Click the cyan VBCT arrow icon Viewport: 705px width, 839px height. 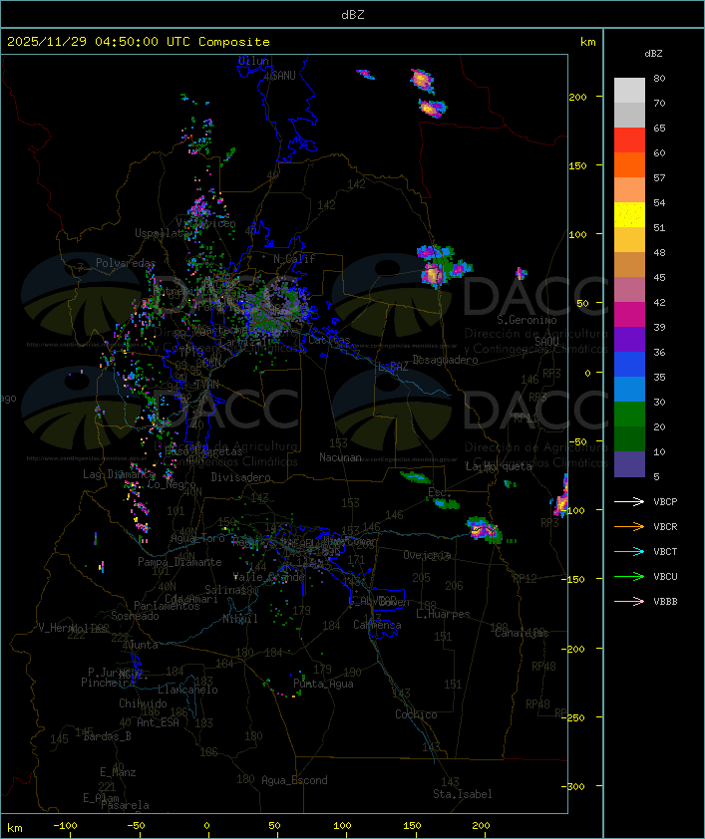pyautogui.click(x=629, y=551)
